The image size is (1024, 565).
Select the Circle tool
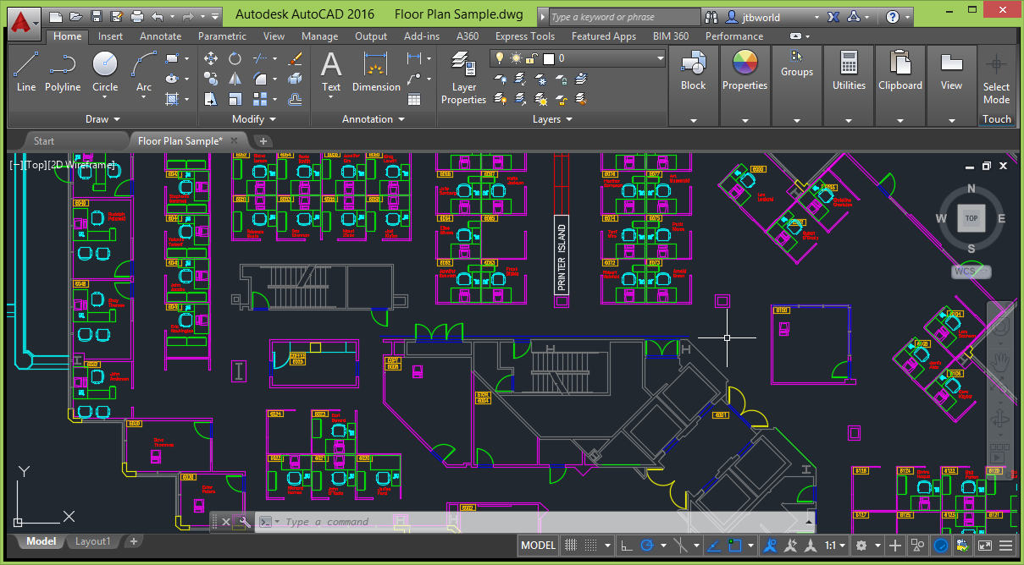click(x=104, y=72)
